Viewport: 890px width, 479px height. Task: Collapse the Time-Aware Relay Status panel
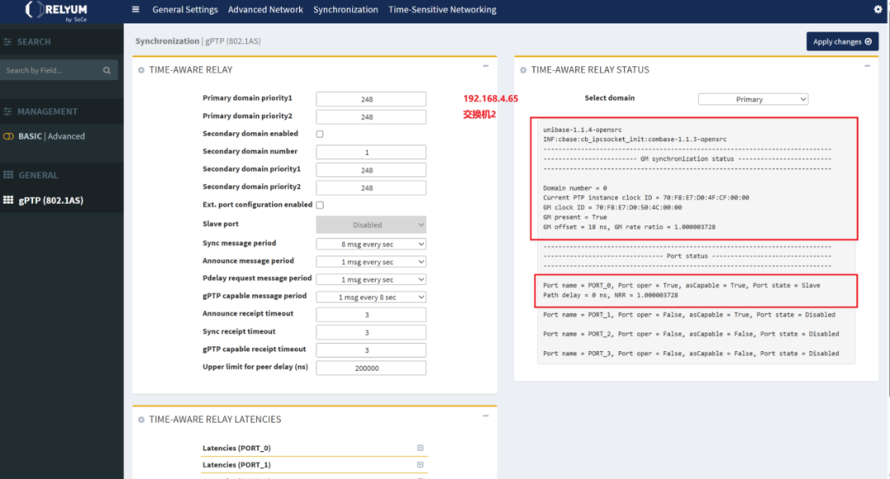pos(867,67)
